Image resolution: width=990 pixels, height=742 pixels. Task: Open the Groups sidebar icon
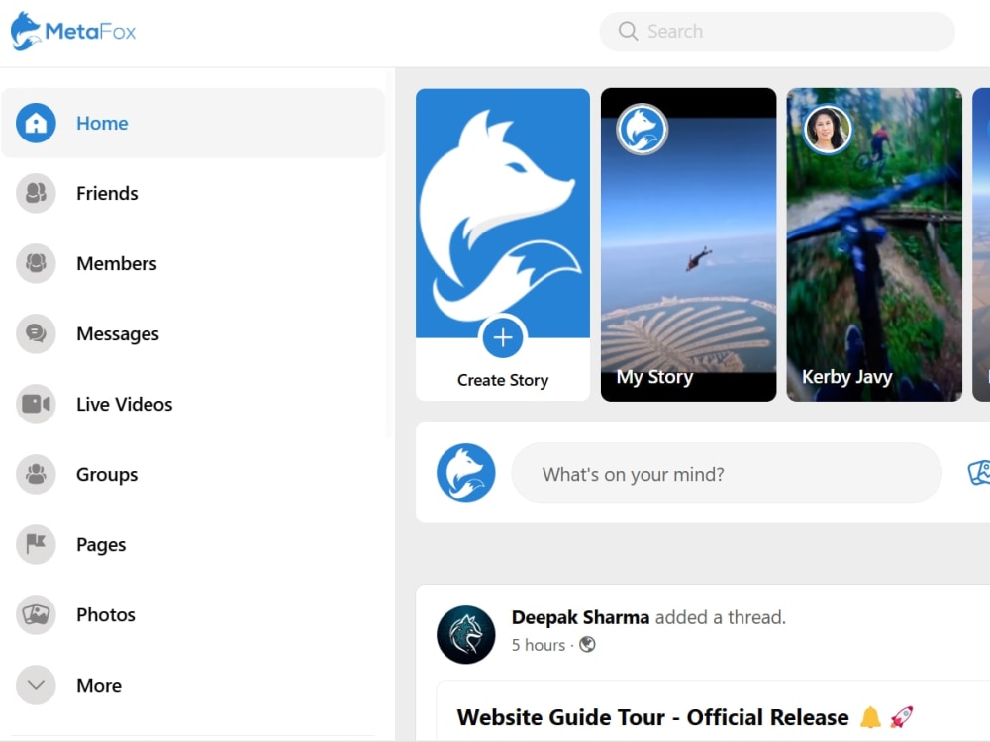pyautogui.click(x=36, y=474)
